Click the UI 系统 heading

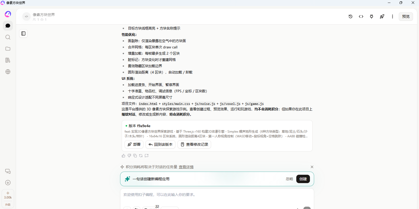click(128, 78)
